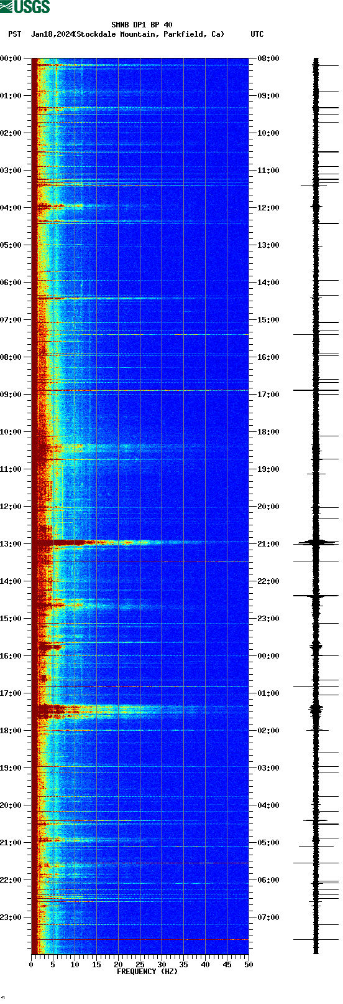Viewport: 343px width, 1004px height.
Task: Click the "UTC" timezone label
Action: coord(257,34)
